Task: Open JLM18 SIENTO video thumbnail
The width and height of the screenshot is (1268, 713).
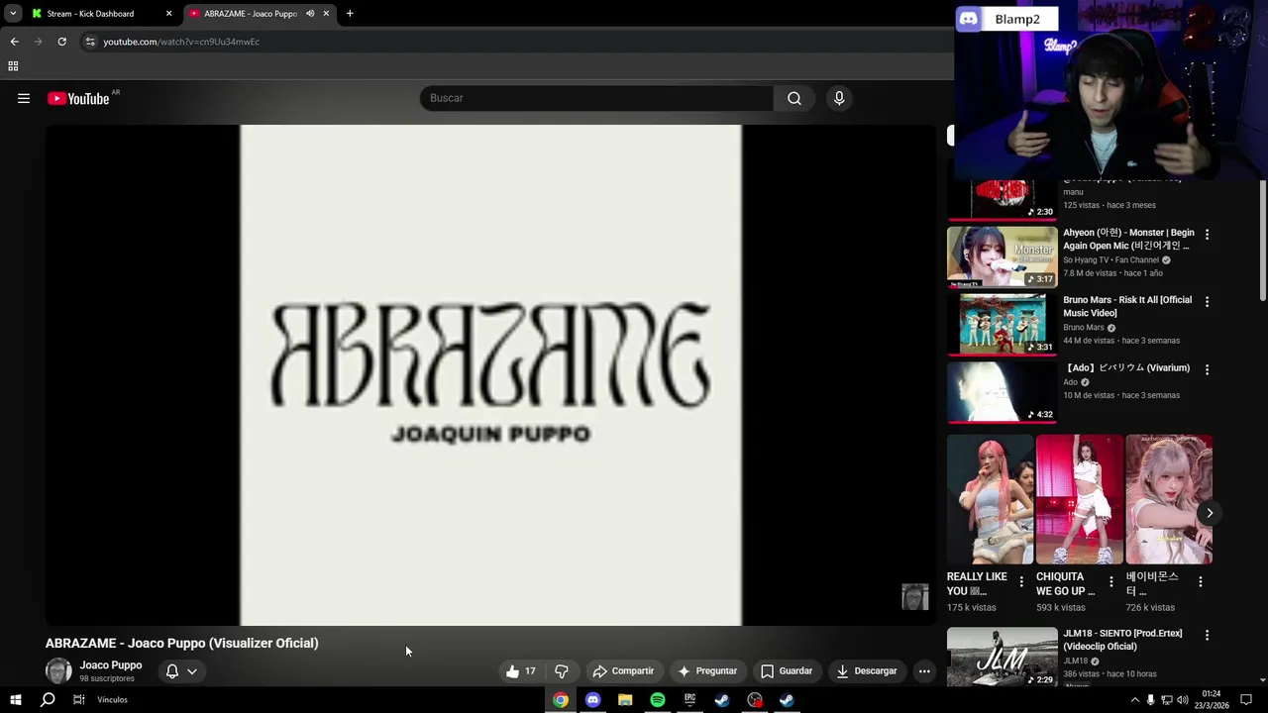Action: tap(1002, 657)
